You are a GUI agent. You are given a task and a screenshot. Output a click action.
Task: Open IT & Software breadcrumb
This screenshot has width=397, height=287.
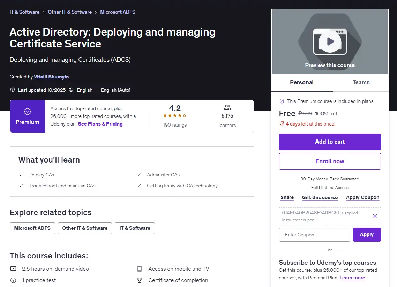click(24, 12)
